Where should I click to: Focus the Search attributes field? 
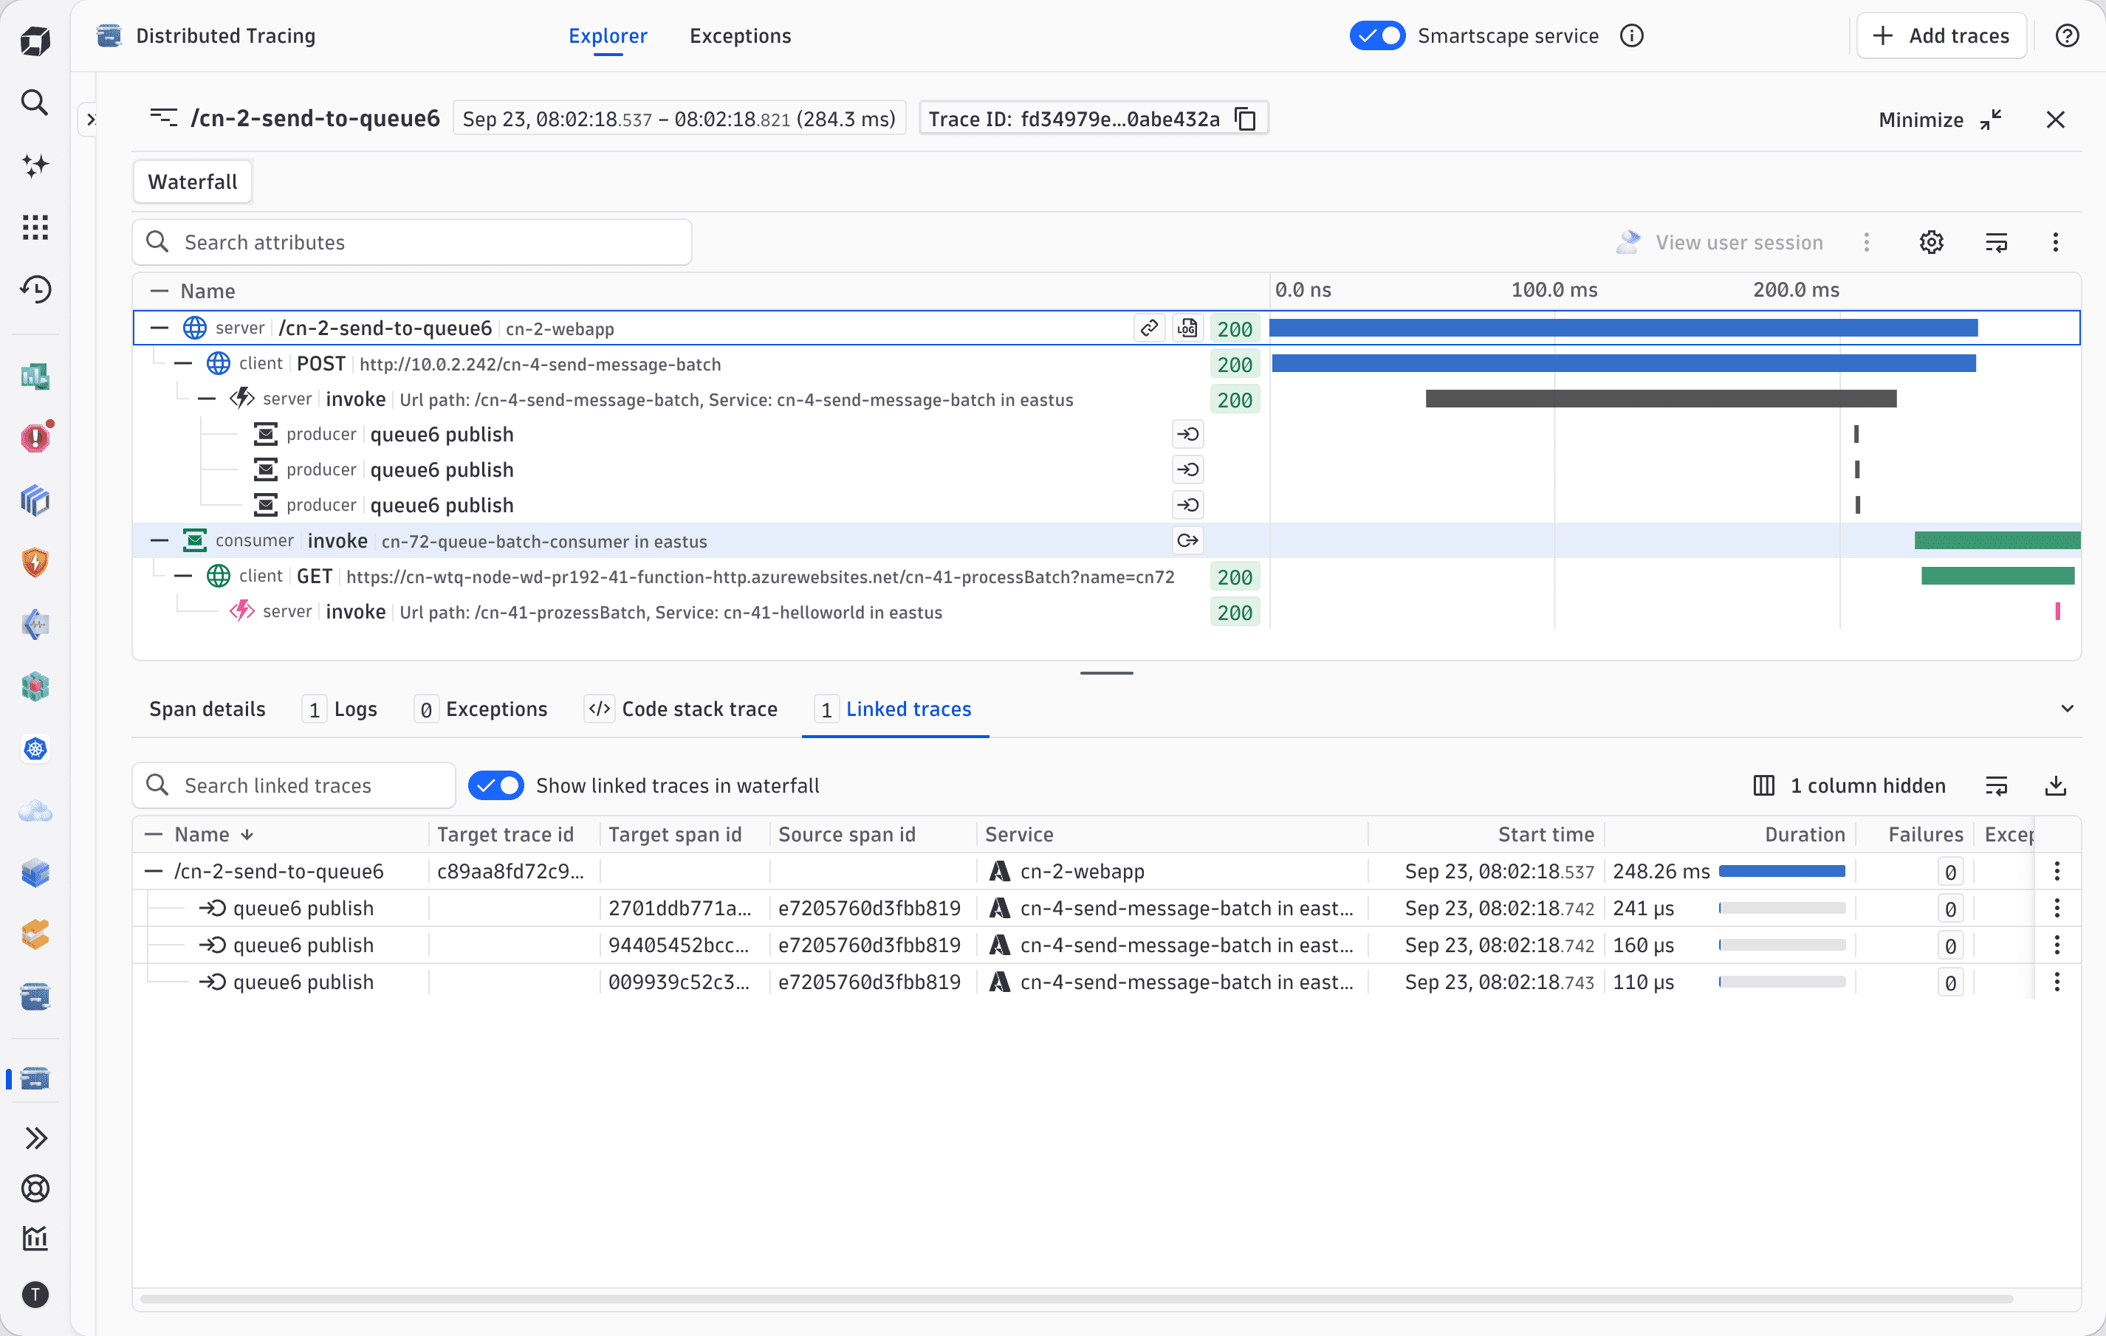coord(412,242)
